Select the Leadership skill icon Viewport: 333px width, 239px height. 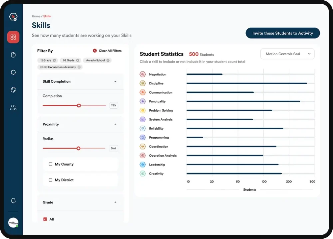click(143, 165)
